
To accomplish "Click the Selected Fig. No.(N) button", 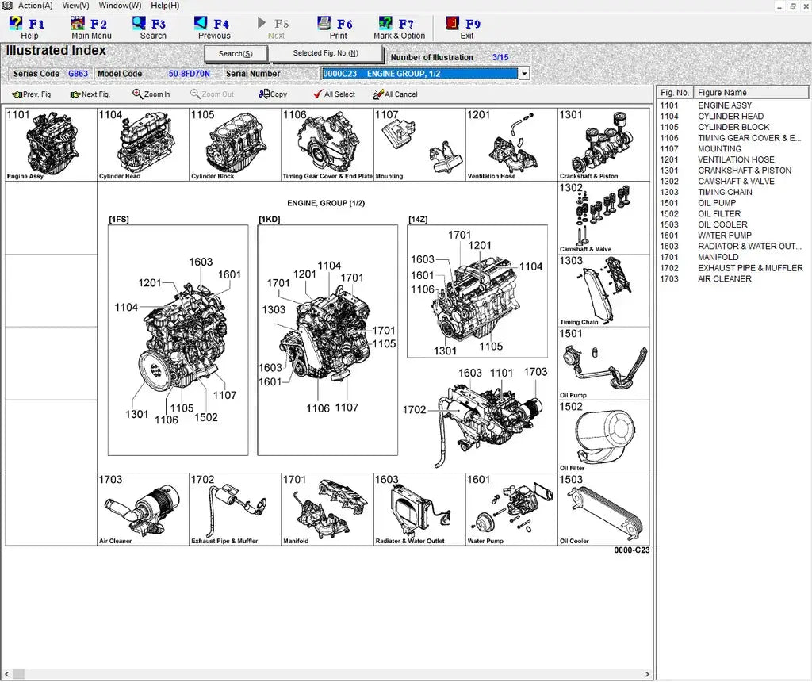I will 327,54.
